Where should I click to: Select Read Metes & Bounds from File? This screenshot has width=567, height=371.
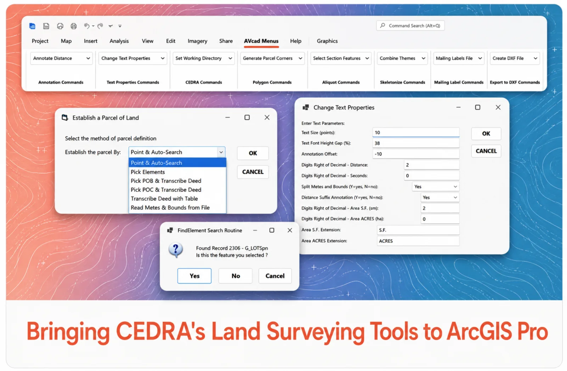click(x=177, y=208)
